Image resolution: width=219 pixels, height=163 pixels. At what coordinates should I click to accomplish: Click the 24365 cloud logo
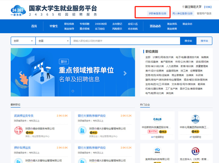point(18,10)
